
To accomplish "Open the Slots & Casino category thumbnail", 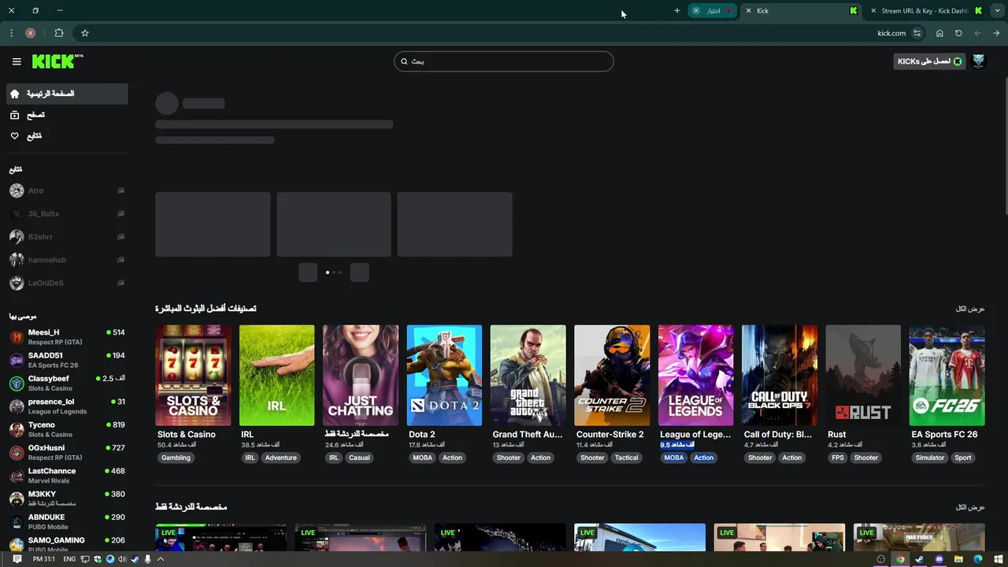I will point(193,376).
